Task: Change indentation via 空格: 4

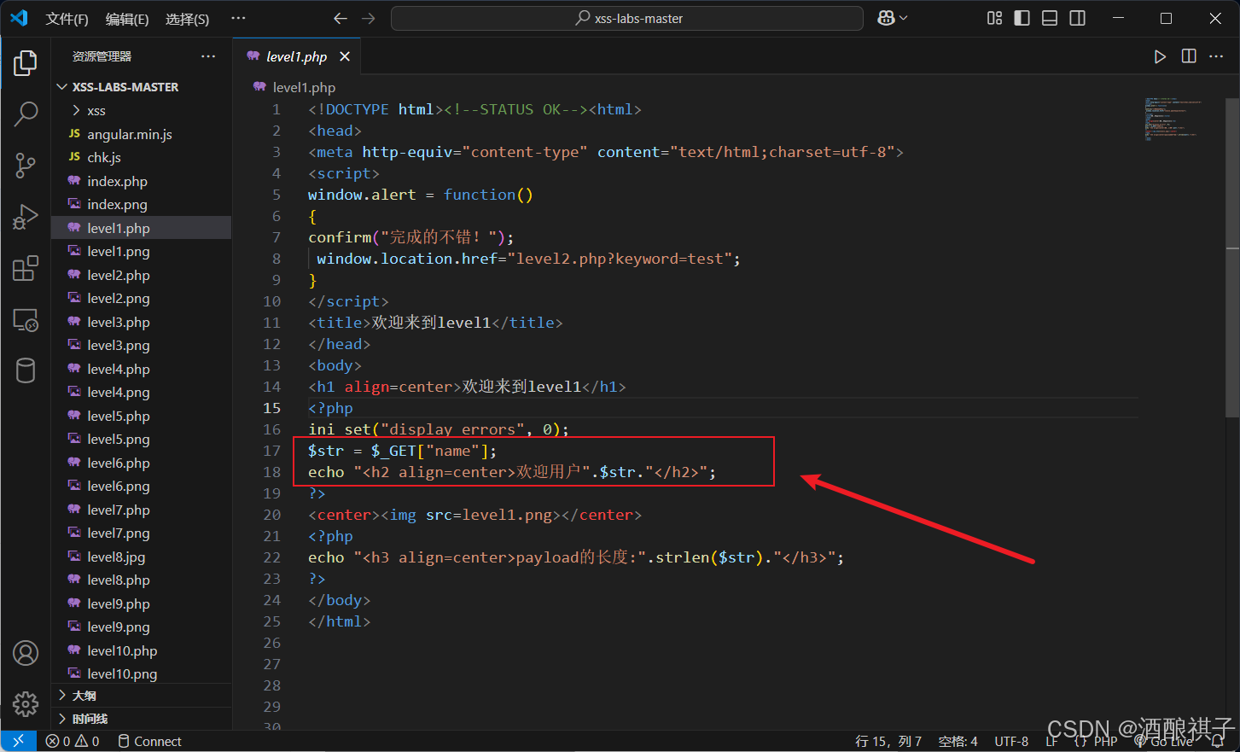Action: coord(958,741)
